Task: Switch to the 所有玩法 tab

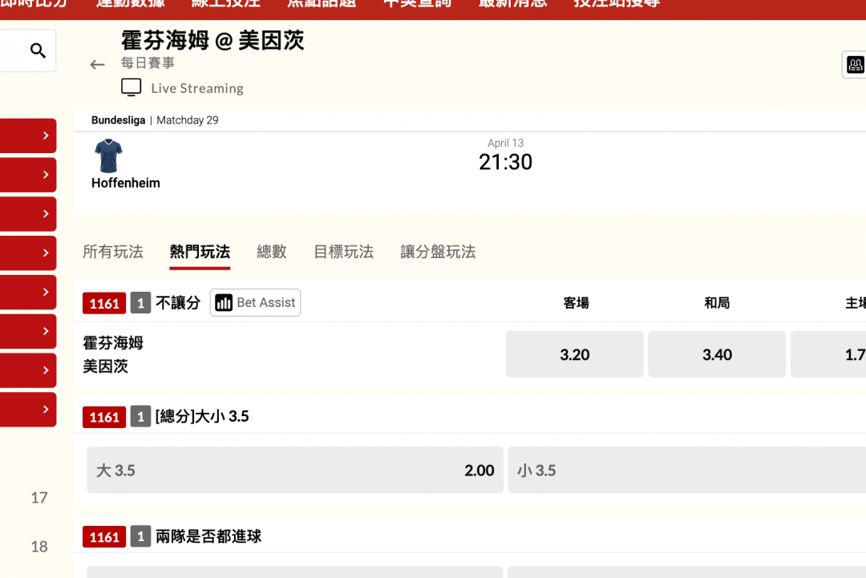Action: pyautogui.click(x=113, y=252)
